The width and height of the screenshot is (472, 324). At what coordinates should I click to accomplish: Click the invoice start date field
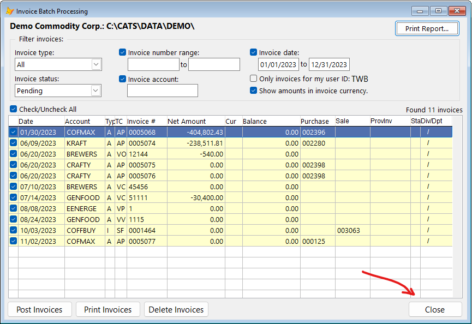[278, 64]
